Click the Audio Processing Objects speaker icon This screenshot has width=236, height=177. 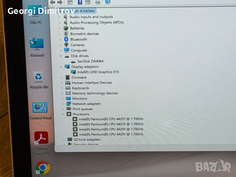(66, 22)
